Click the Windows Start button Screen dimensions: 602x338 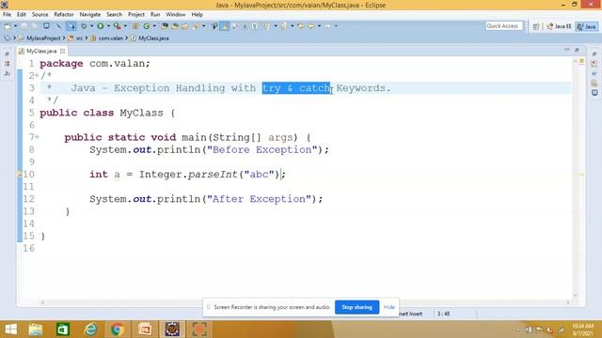coord(10,330)
